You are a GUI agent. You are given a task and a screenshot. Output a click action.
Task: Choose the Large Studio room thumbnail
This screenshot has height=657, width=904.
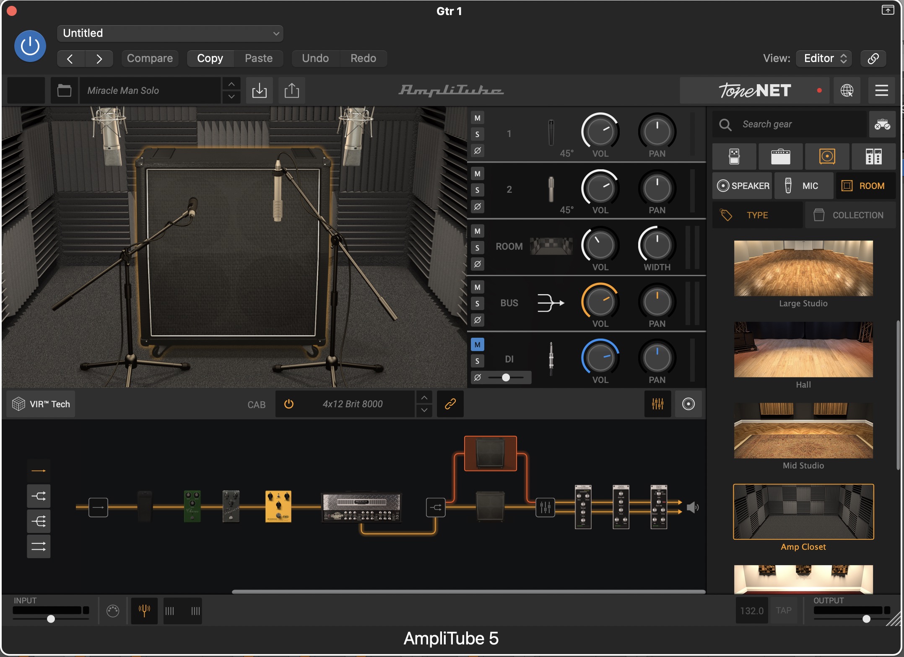(x=803, y=268)
